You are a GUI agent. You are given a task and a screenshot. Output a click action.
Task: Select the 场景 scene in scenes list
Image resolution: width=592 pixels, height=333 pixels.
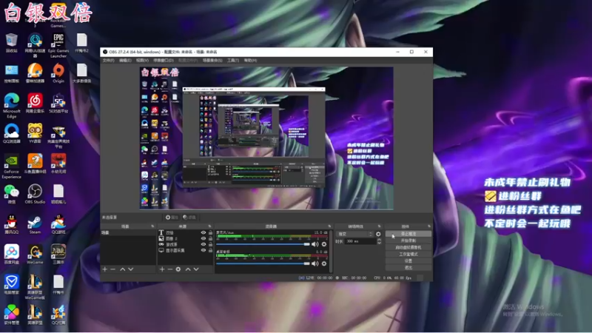point(128,233)
